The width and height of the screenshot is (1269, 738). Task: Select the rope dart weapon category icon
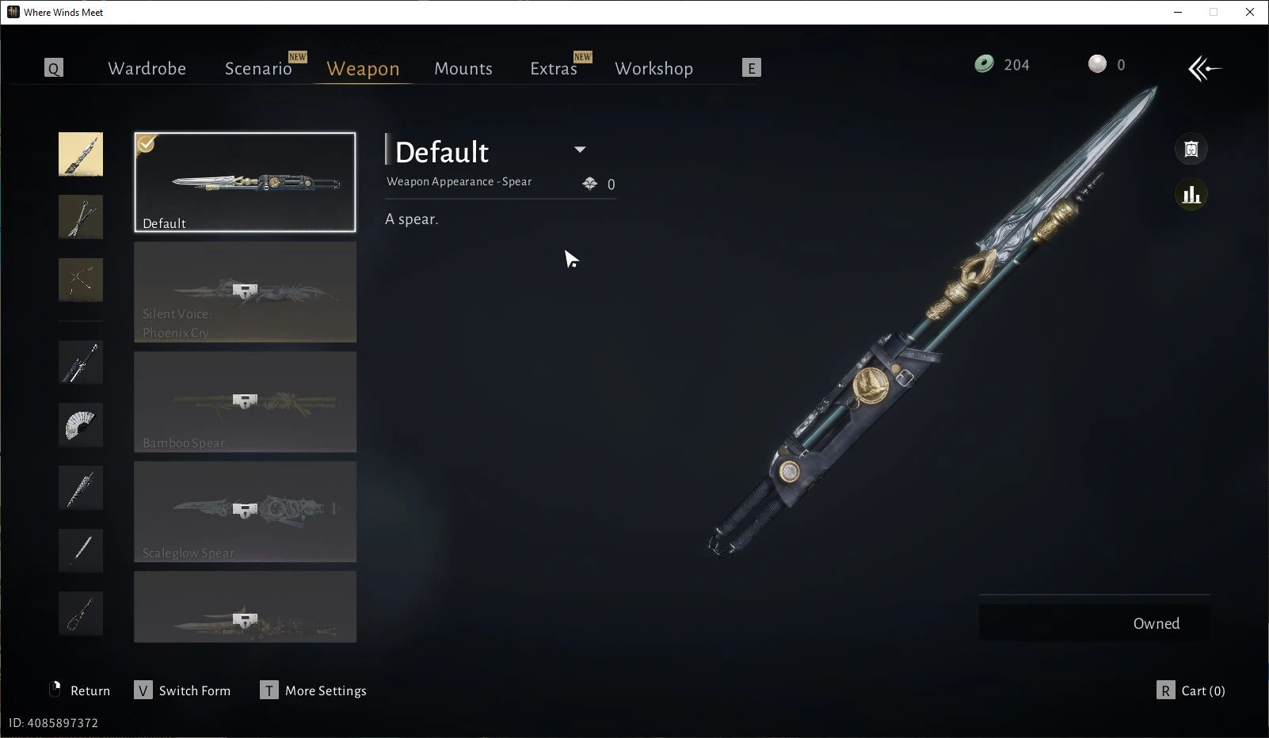click(81, 614)
